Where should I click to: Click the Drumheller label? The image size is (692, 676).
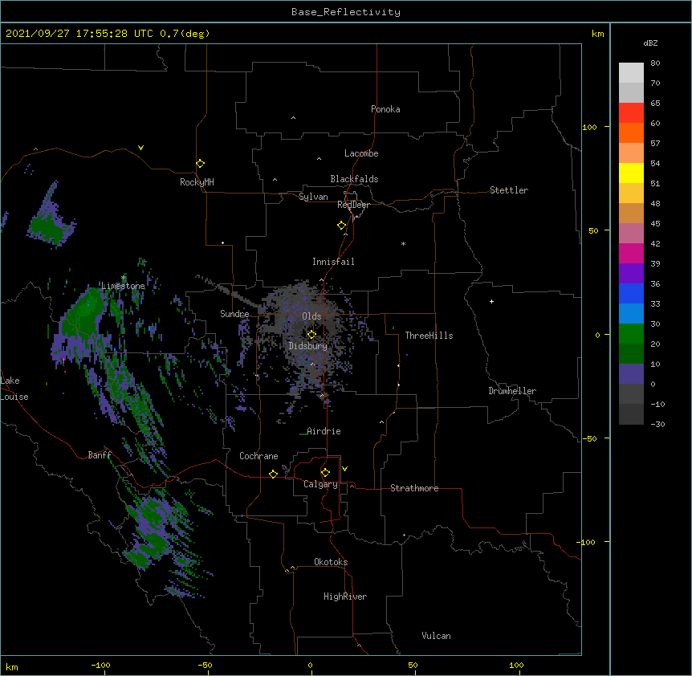tap(512, 391)
